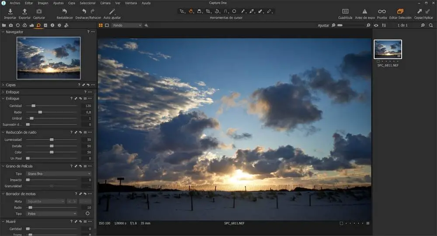The height and width of the screenshot is (236, 437).
Task: Select the pan hand cursor tool
Action: click(191, 11)
